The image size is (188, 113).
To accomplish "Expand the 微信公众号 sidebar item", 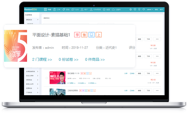I will click(38, 84).
